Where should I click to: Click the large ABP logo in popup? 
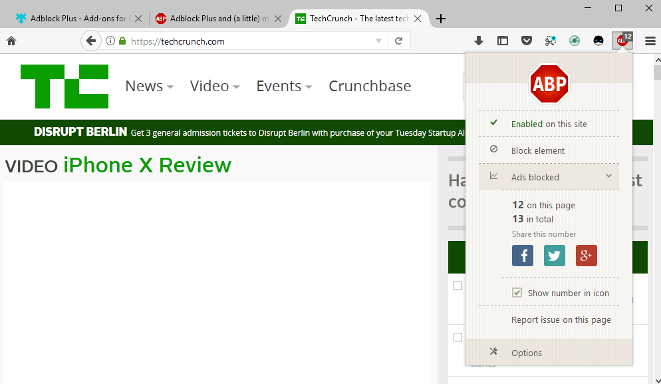coord(549,84)
